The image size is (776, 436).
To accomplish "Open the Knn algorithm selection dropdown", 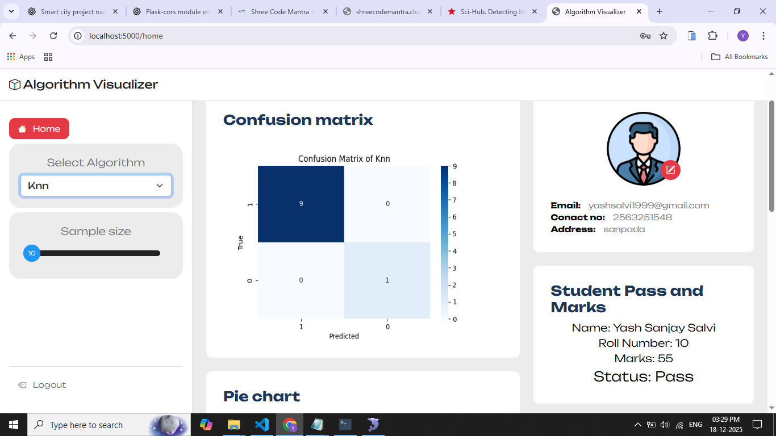I will click(95, 186).
